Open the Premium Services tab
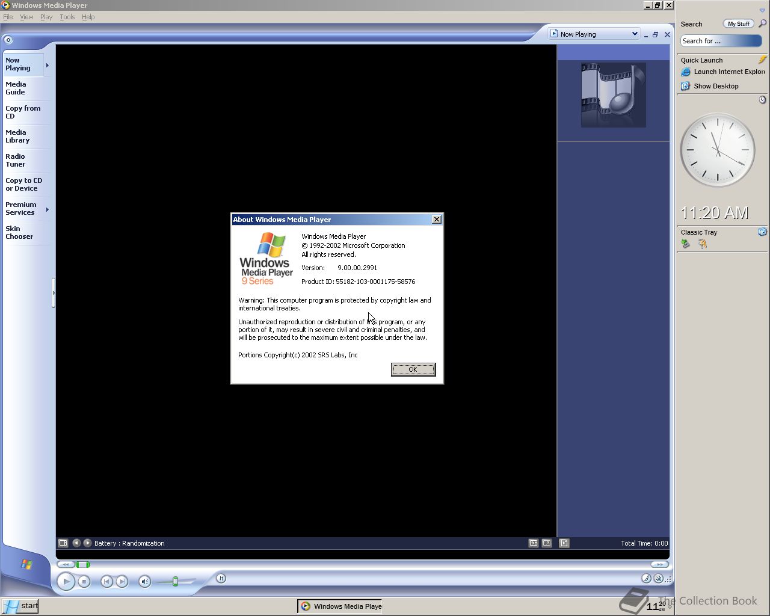This screenshot has height=616, width=770. [23, 209]
